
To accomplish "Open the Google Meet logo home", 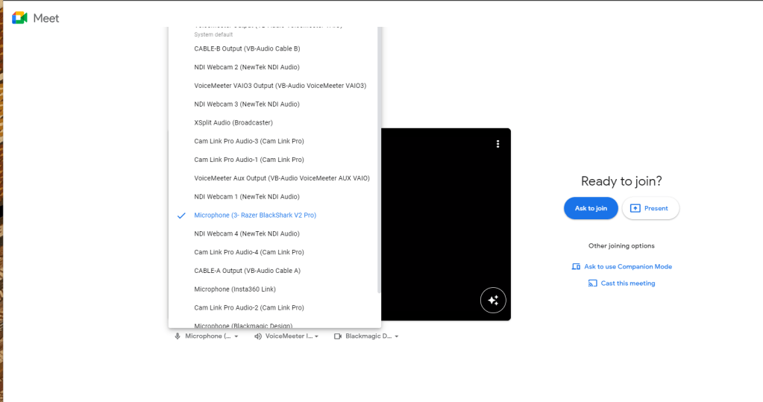I will pos(20,18).
